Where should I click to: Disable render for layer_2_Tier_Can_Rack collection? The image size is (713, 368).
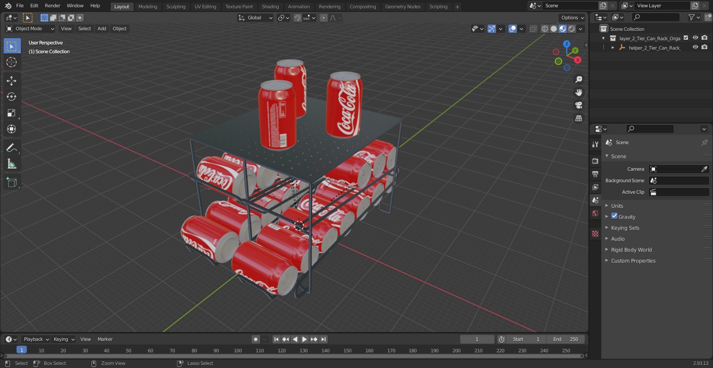click(705, 38)
